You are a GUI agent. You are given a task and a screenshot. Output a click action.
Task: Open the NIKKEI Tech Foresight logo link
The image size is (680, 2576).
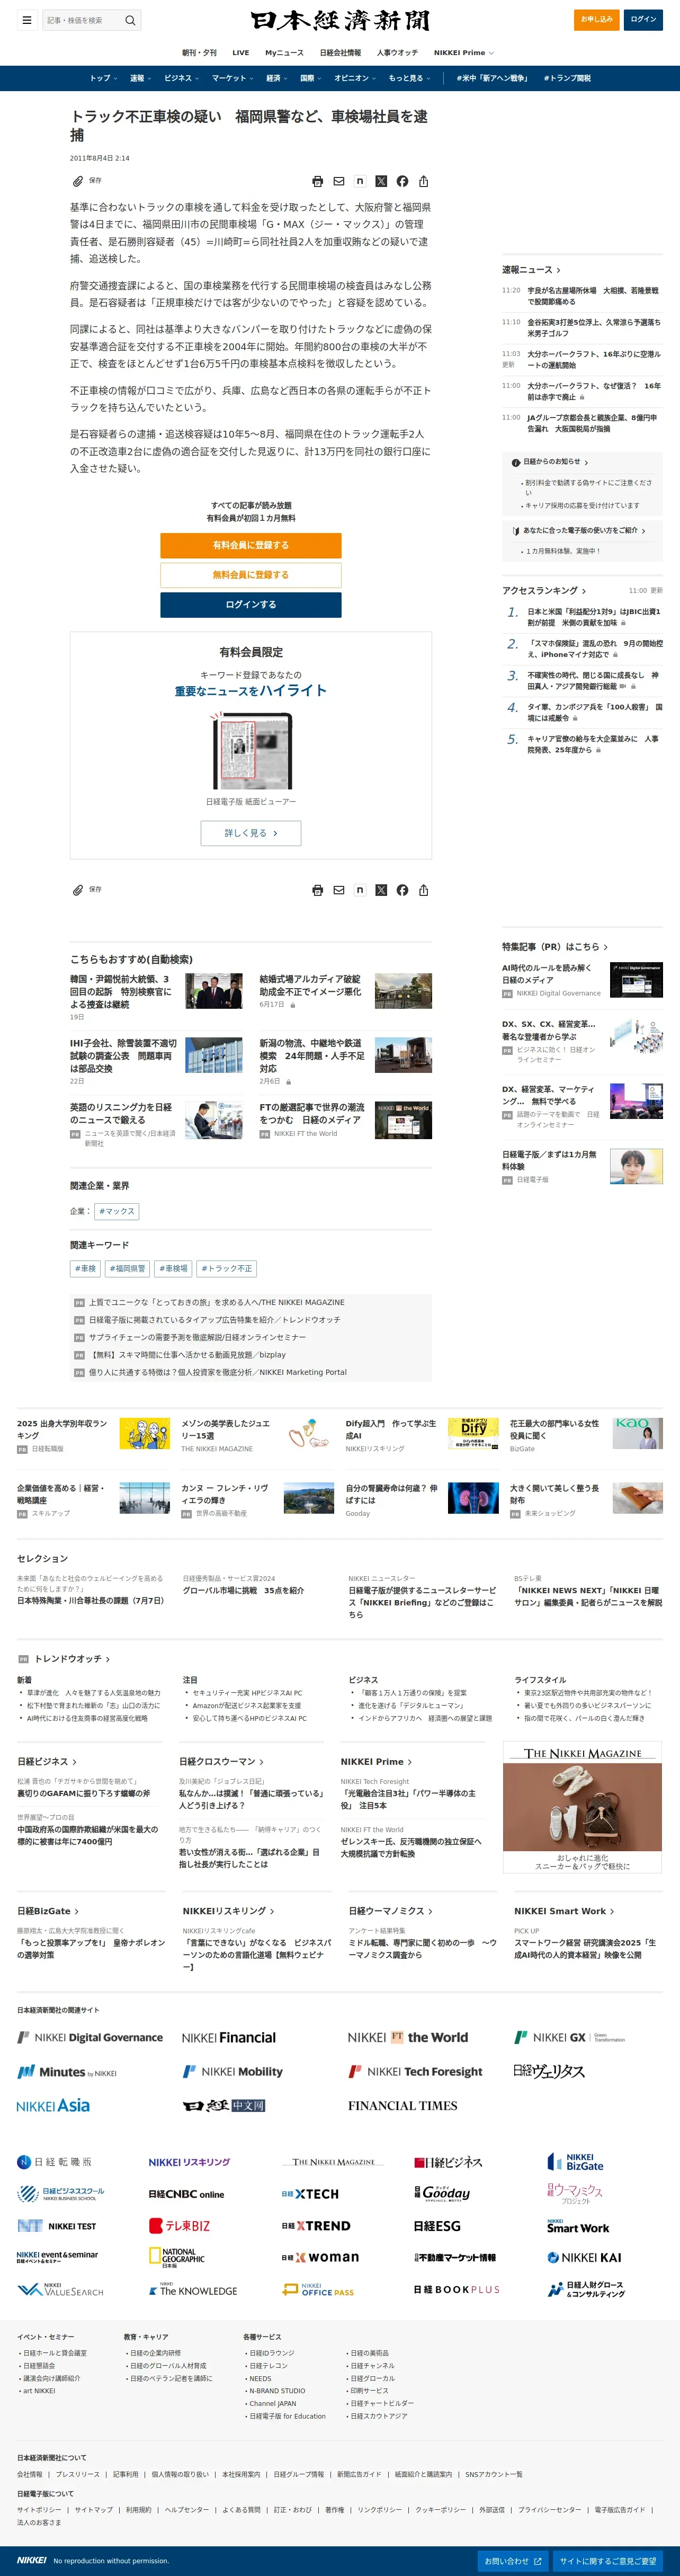[x=415, y=2072]
